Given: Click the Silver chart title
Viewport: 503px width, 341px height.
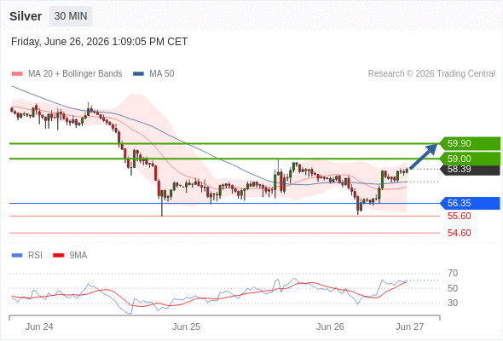Looking at the screenshot, I should click(x=26, y=16).
